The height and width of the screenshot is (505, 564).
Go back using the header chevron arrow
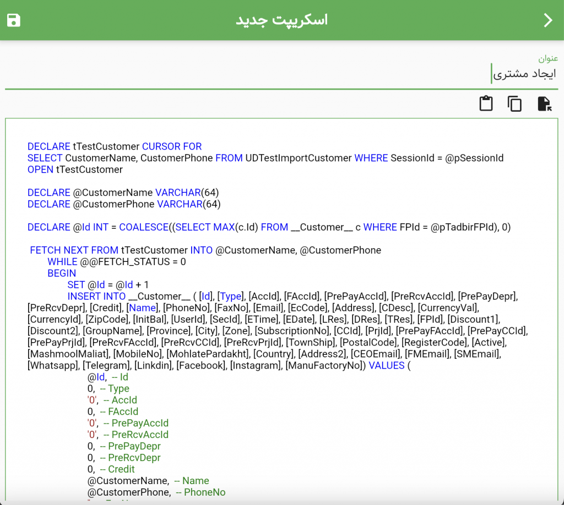click(548, 20)
